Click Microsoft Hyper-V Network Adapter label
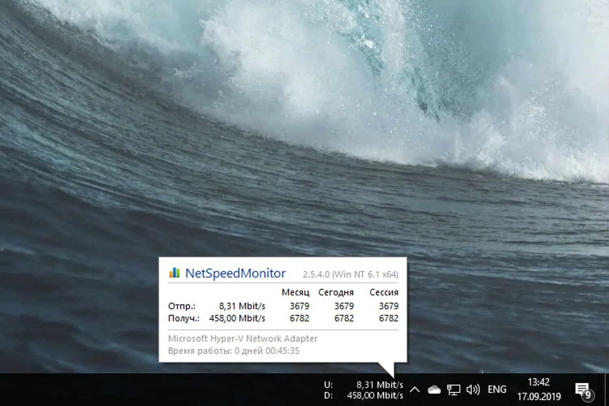Screen dimensions: 609x406 coord(243,338)
